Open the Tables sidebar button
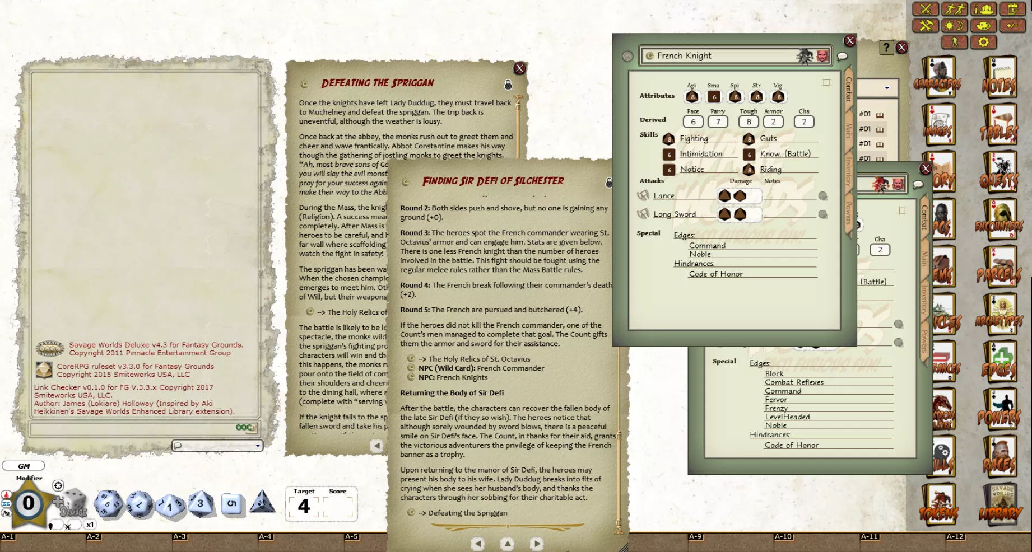Viewport: 1032px width, 552px height. coord(1000,124)
